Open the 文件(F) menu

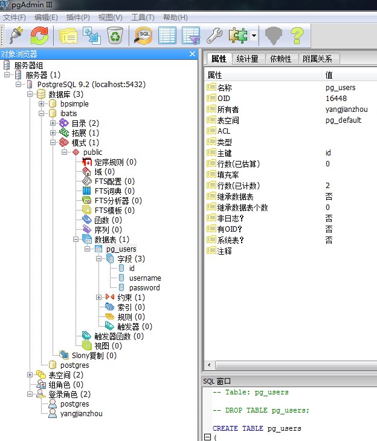coord(14,18)
